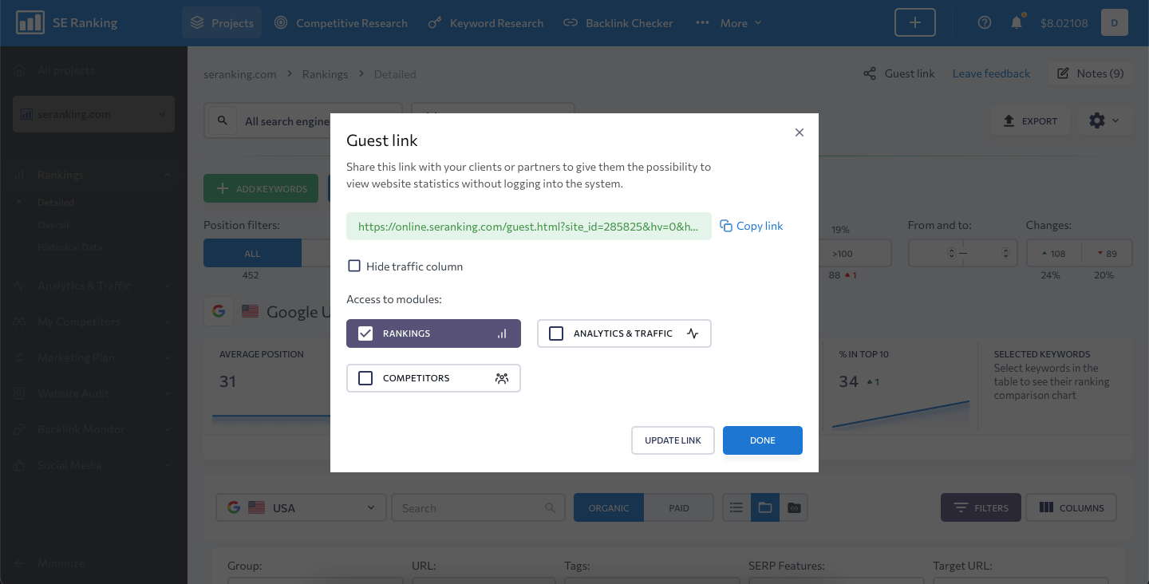1149x584 pixels.
Task: Click the notification bell icon
Action: pyautogui.click(x=1017, y=23)
